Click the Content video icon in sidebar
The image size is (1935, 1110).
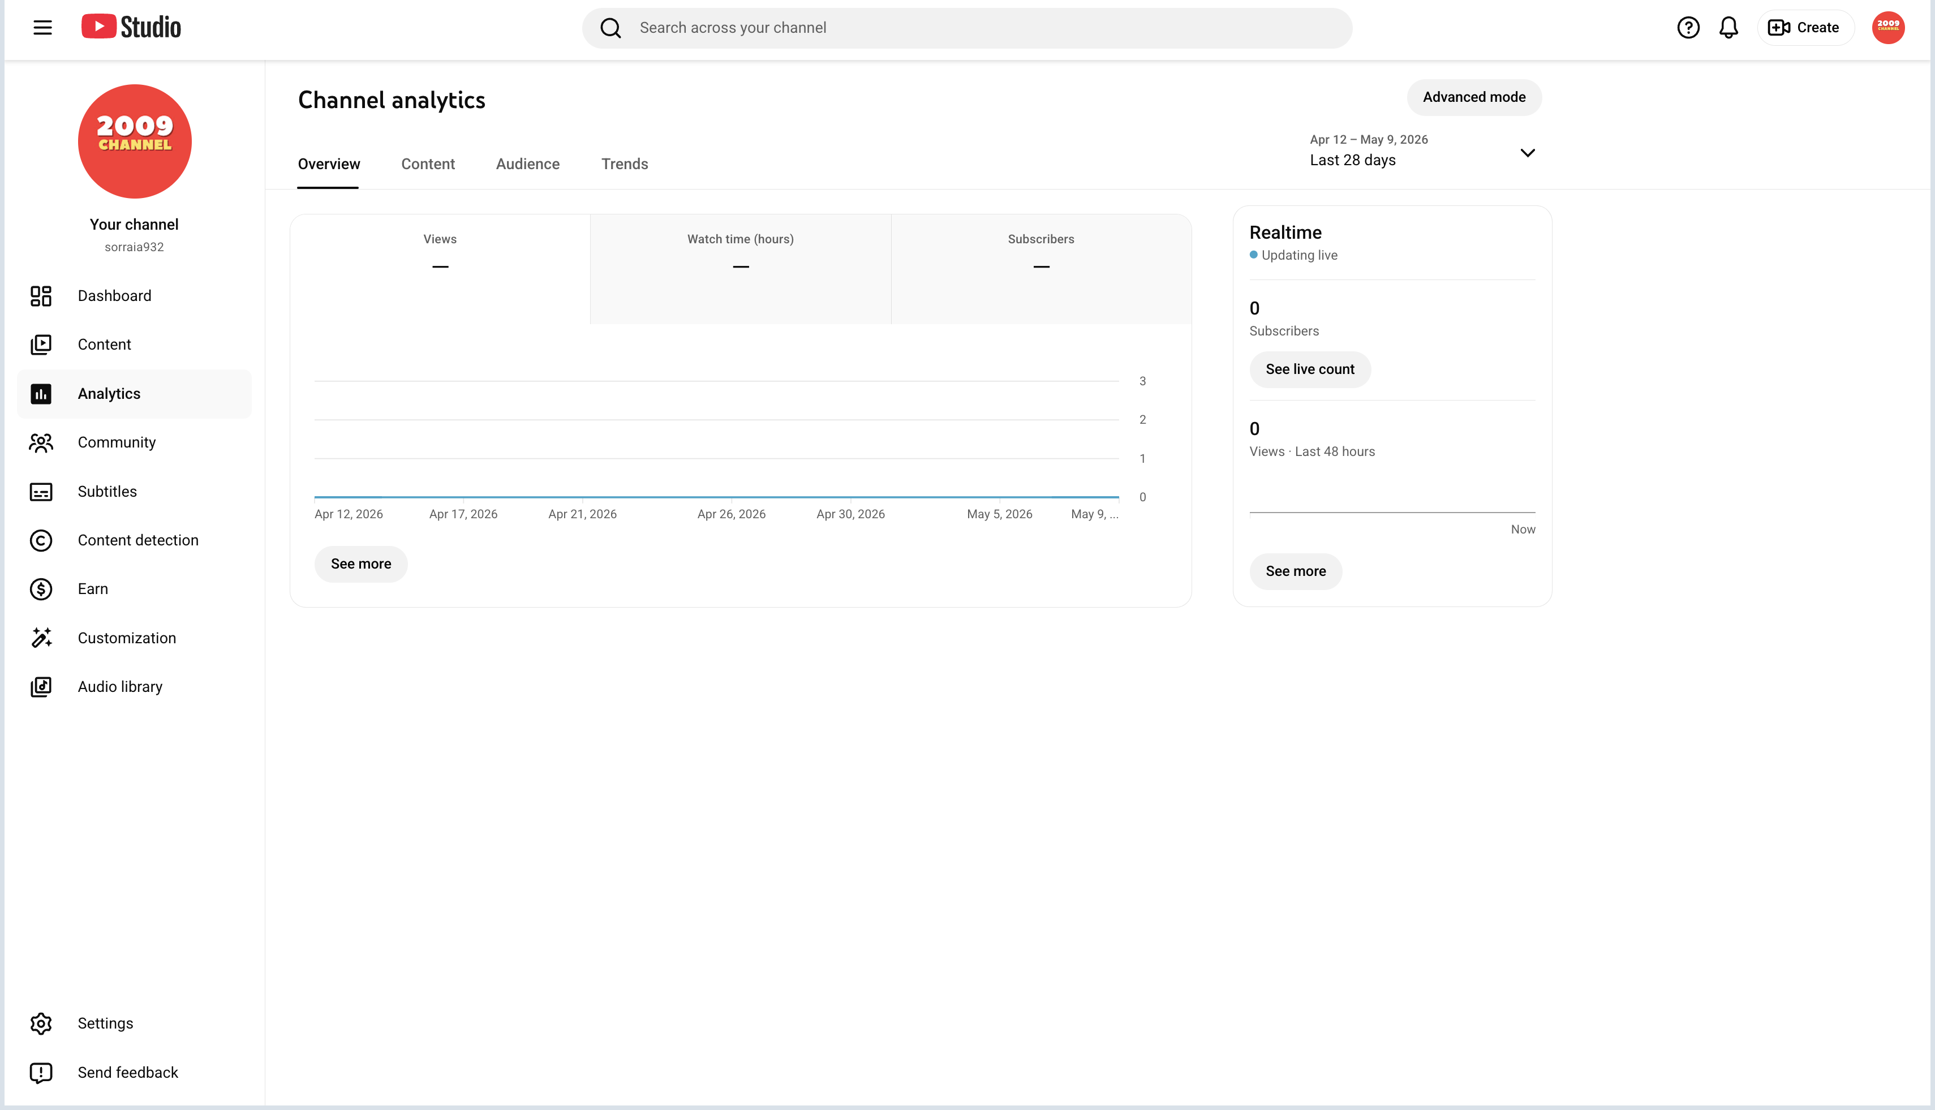tap(41, 345)
